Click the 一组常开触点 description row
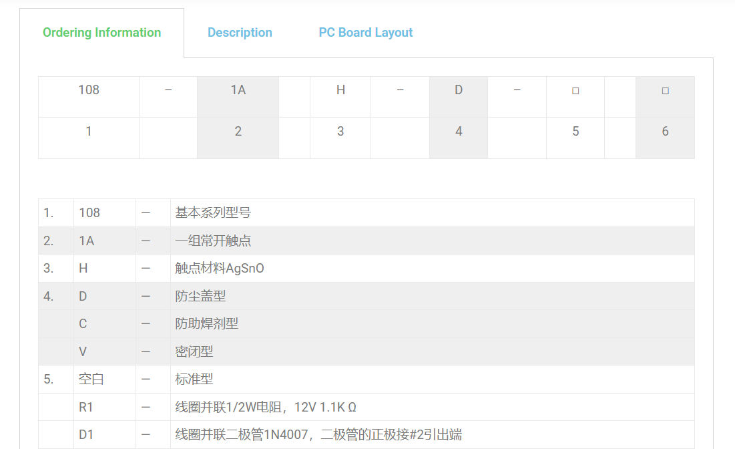 coord(213,241)
